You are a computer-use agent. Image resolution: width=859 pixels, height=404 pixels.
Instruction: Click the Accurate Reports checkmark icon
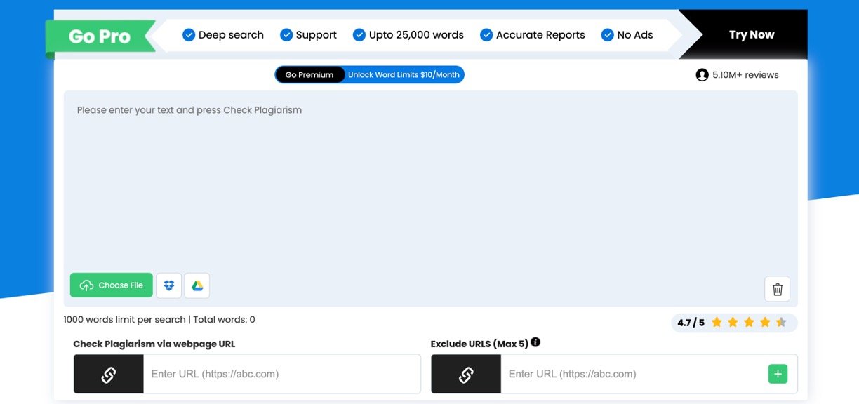[x=486, y=35]
